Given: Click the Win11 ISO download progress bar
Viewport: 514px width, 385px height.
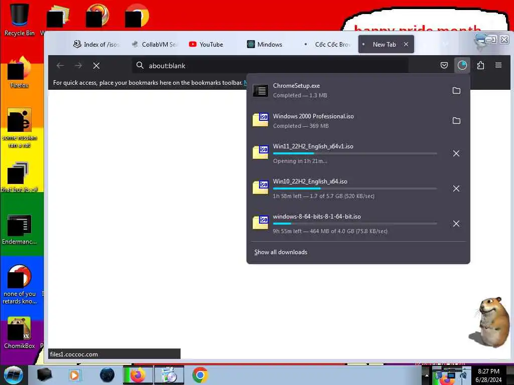Looking at the screenshot, I should pyautogui.click(x=355, y=153).
